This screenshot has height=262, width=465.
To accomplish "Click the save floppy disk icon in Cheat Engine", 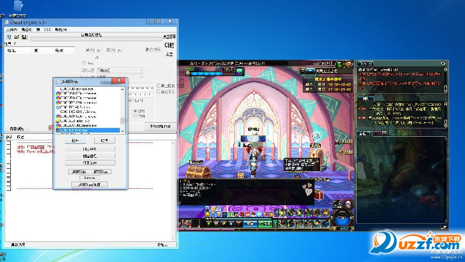I will click(24, 37).
